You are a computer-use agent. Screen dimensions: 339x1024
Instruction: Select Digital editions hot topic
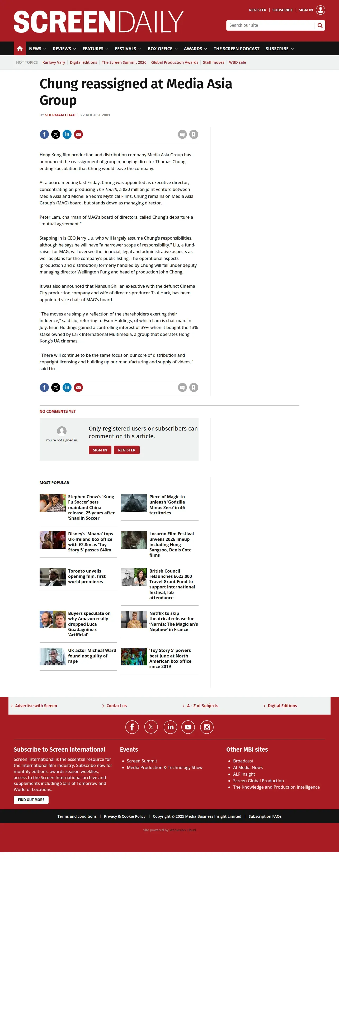coord(83,62)
